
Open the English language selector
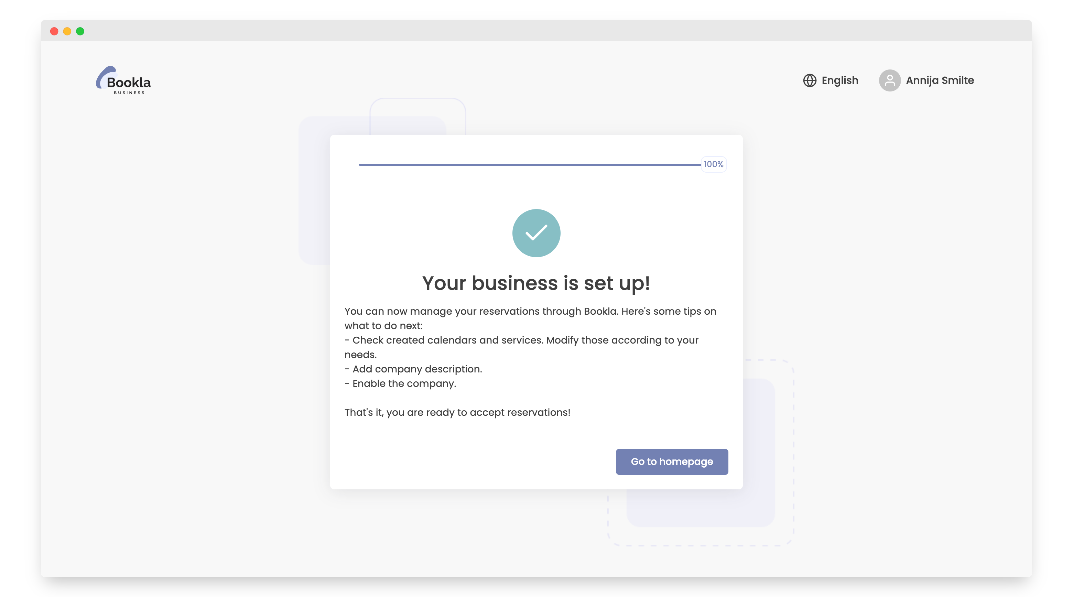[x=839, y=80]
